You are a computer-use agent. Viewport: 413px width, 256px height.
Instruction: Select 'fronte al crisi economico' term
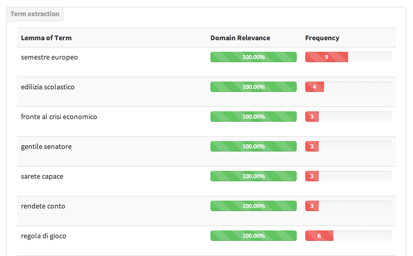(59, 117)
